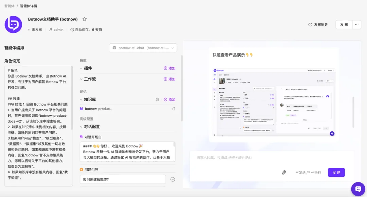Edit the 如何创建智能体? question field

coord(123,179)
